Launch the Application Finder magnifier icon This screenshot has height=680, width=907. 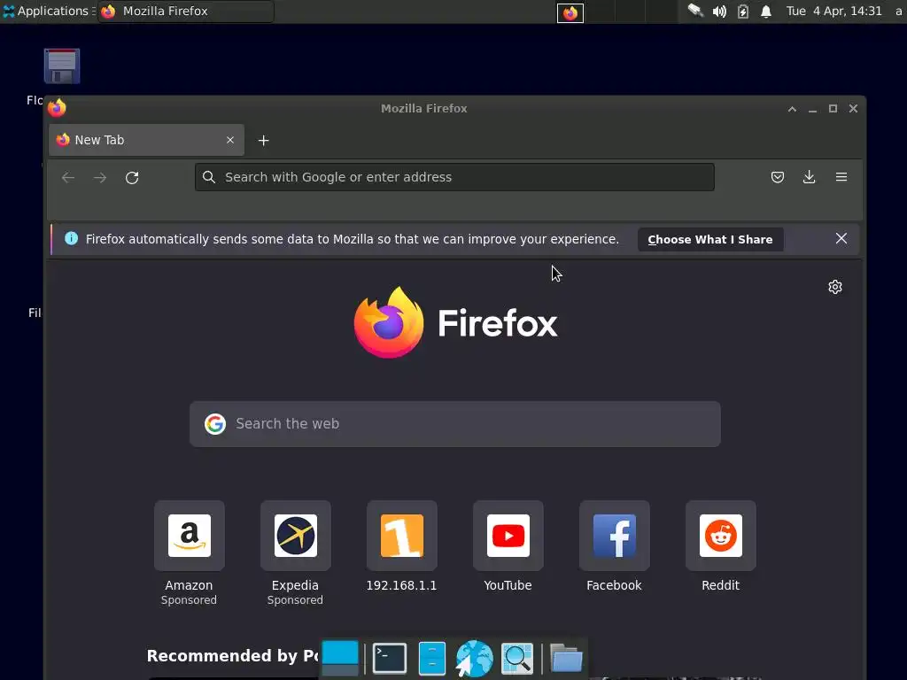click(517, 659)
